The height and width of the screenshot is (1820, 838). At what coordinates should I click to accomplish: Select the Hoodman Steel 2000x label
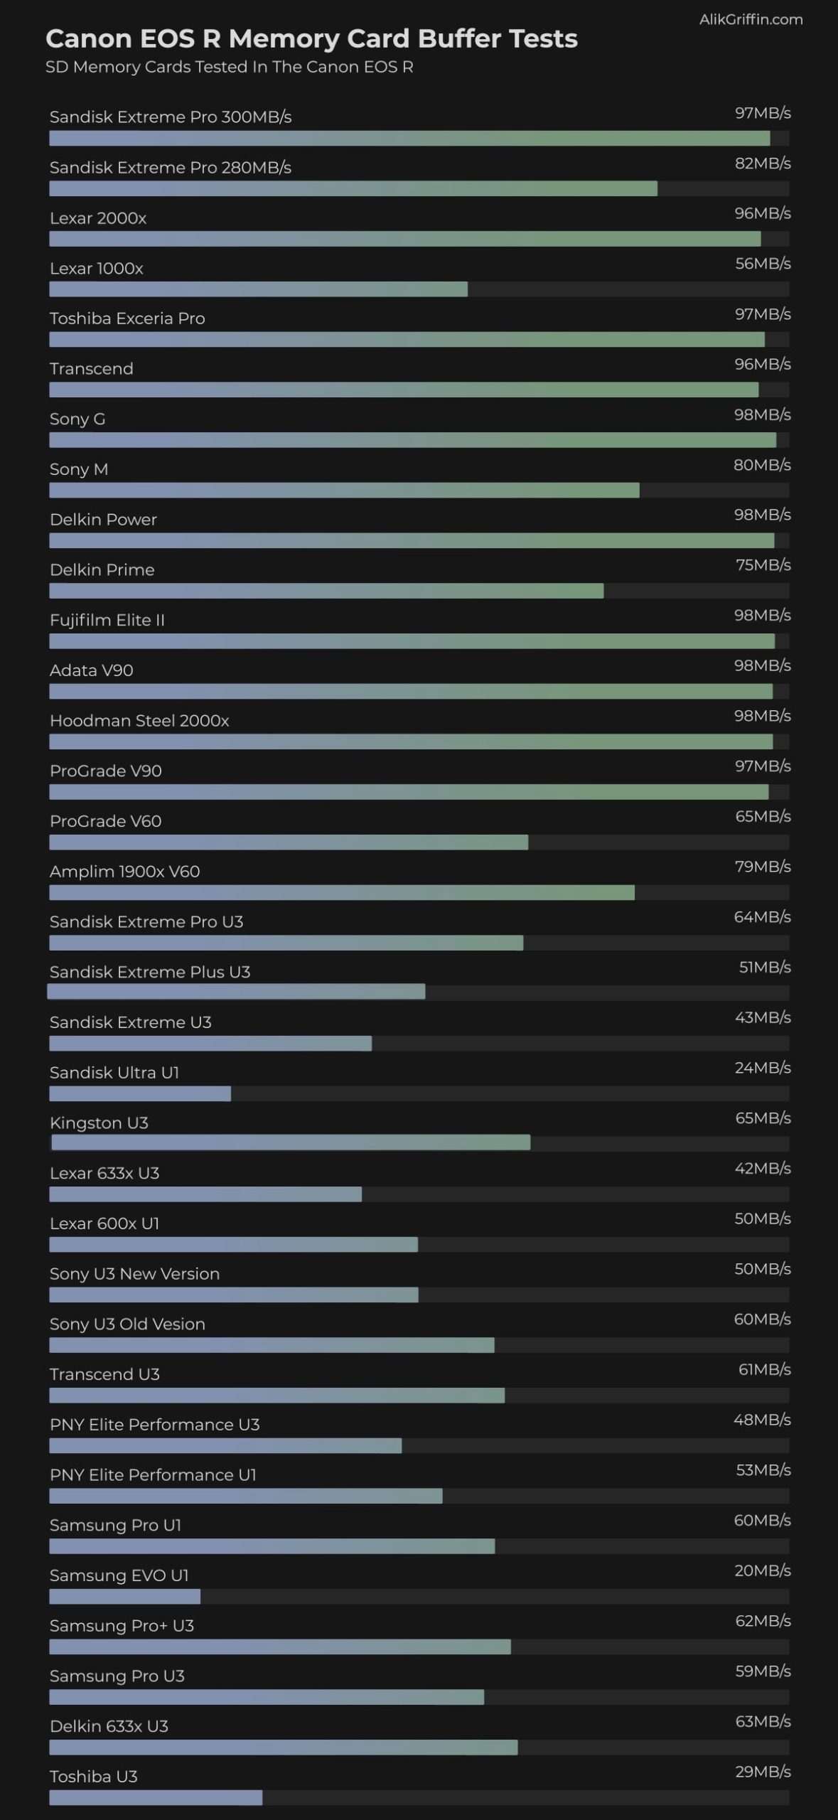pos(139,721)
